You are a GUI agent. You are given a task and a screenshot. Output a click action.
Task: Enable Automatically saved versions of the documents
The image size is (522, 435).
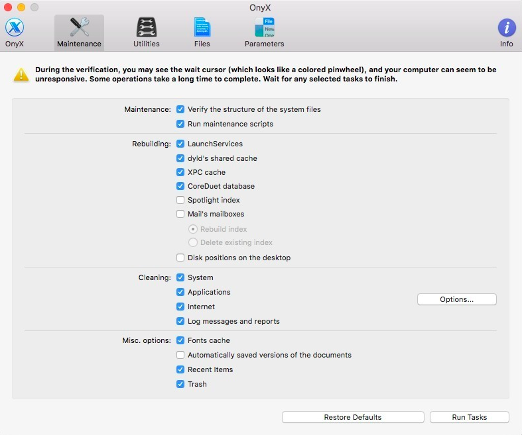tap(180, 356)
